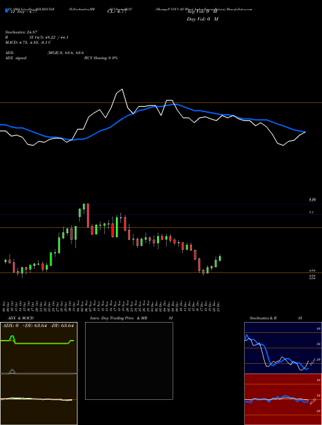Image resolution: width=322 pixels, height=425 pixels.
Task: Open the empty Intra Day Trading Price panel
Action: tap(129, 361)
